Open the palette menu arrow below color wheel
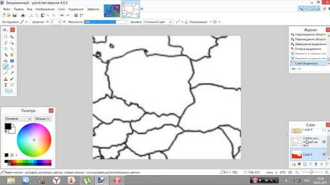The image size is (330, 185). coord(16,155)
